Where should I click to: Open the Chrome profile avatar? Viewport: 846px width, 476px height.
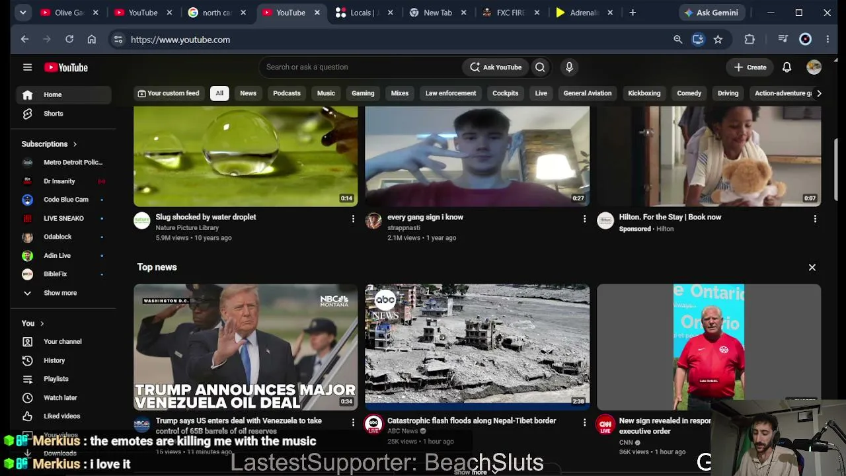(x=805, y=40)
